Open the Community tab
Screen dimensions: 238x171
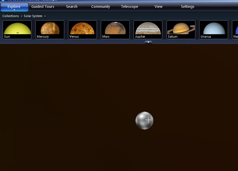(x=100, y=6)
